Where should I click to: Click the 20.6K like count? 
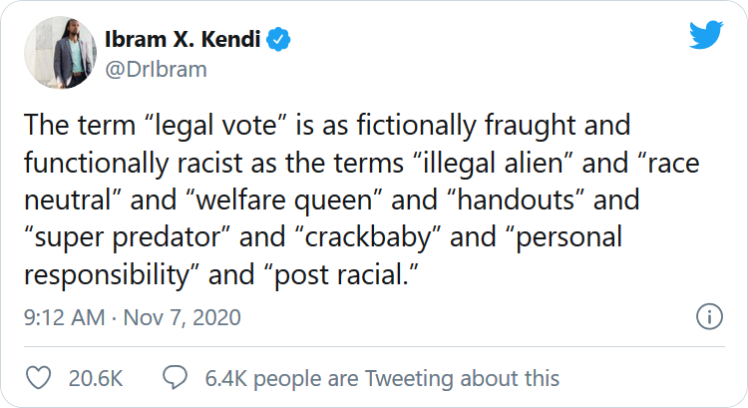pos(96,378)
